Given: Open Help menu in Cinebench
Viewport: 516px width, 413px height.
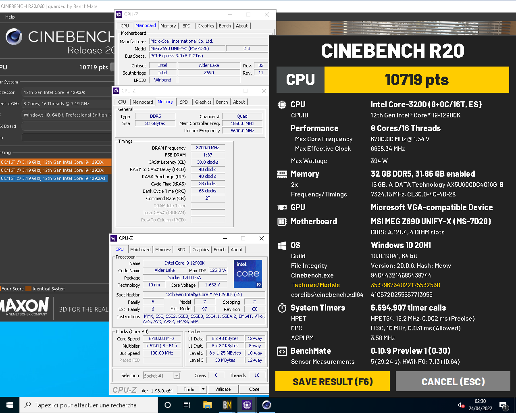Looking at the screenshot, I should (10, 17).
